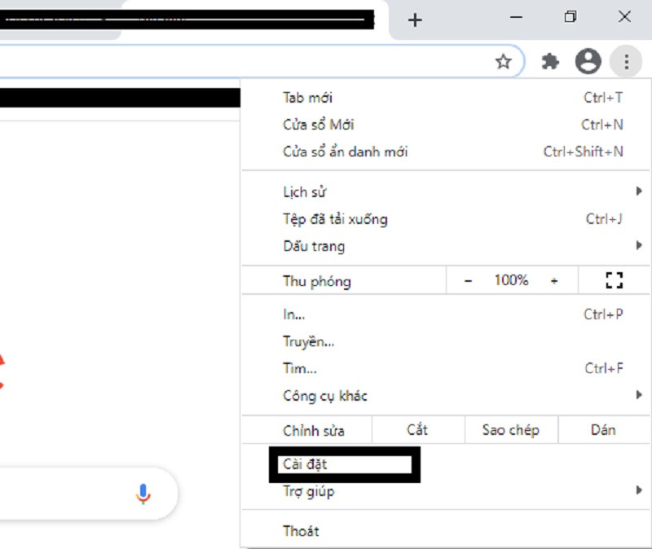The width and height of the screenshot is (652, 549).
Task: Click the Cắt button
Action: pyautogui.click(x=417, y=430)
